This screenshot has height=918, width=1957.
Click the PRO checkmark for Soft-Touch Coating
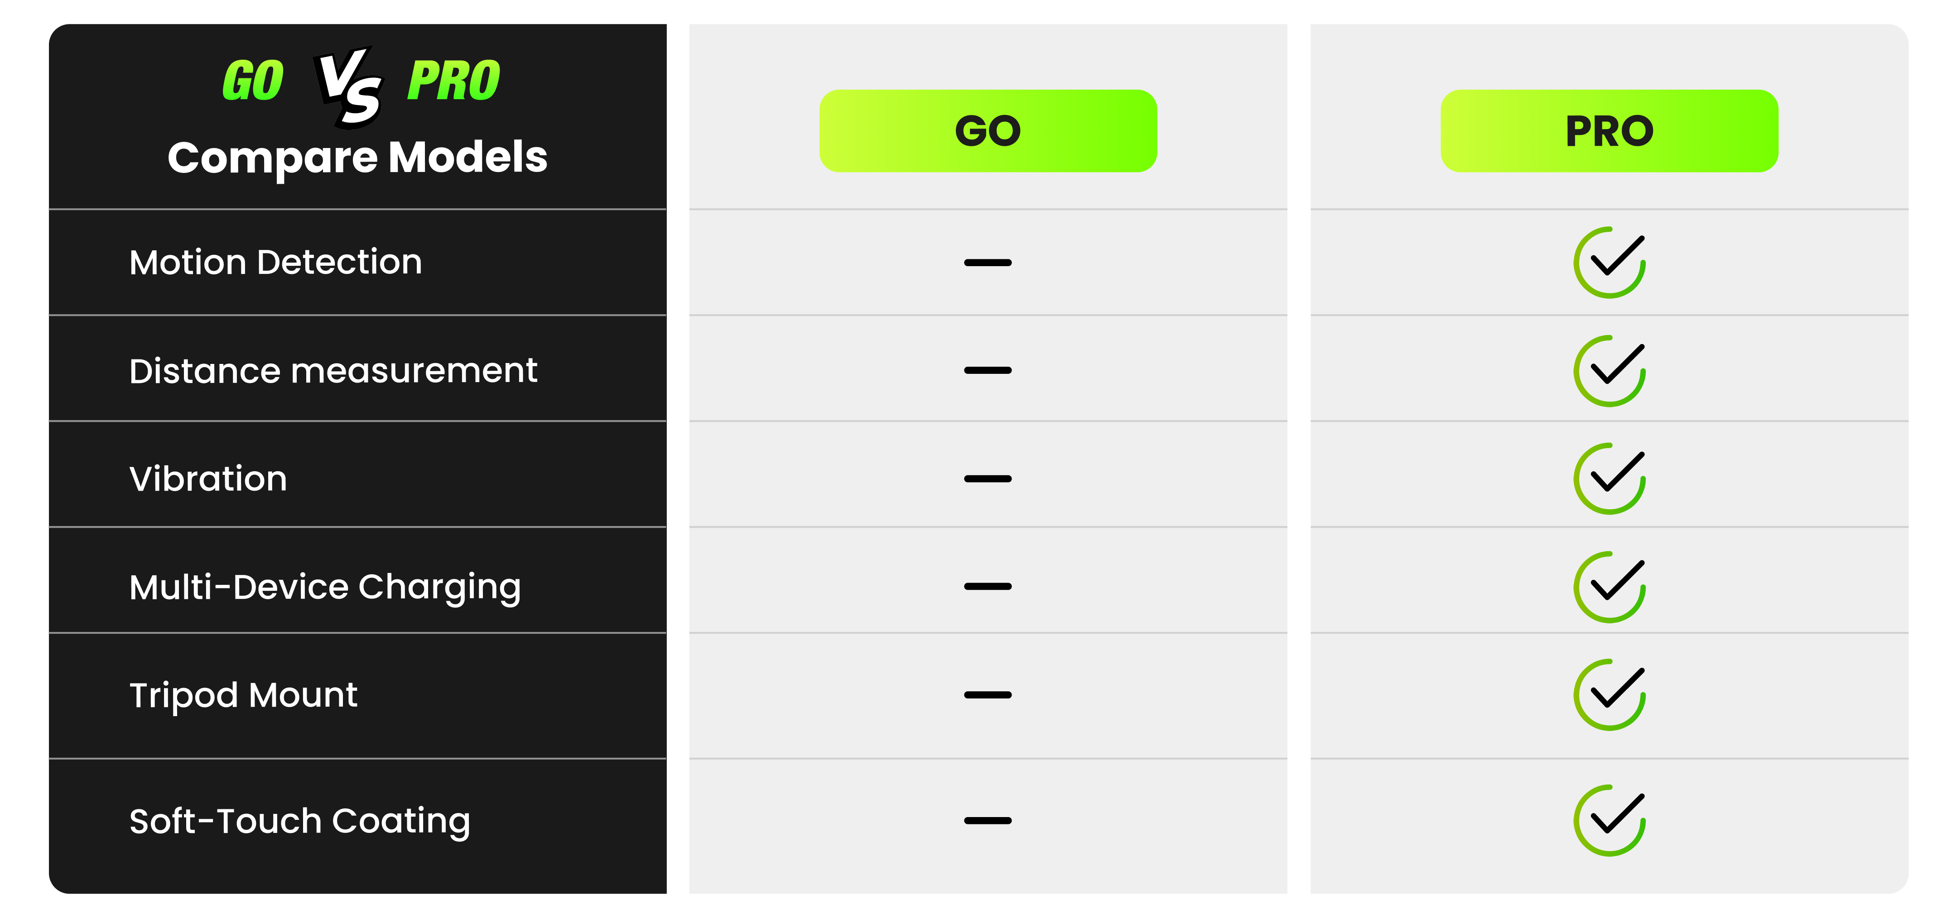[x=1609, y=820]
